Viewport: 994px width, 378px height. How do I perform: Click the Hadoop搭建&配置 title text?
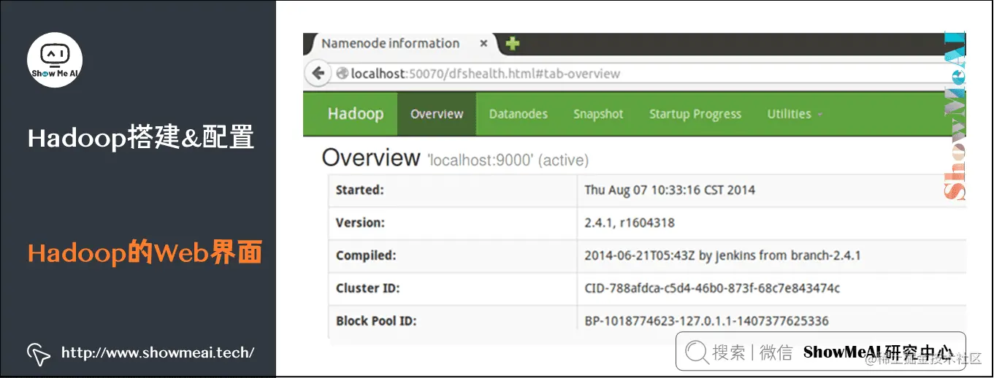coord(141,137)
